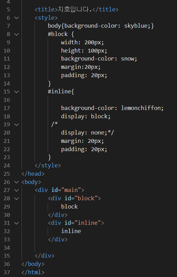Collapse the style tag fold on line 6
The width and height of the screenshot is (177, 277).
tap(17, 18)
